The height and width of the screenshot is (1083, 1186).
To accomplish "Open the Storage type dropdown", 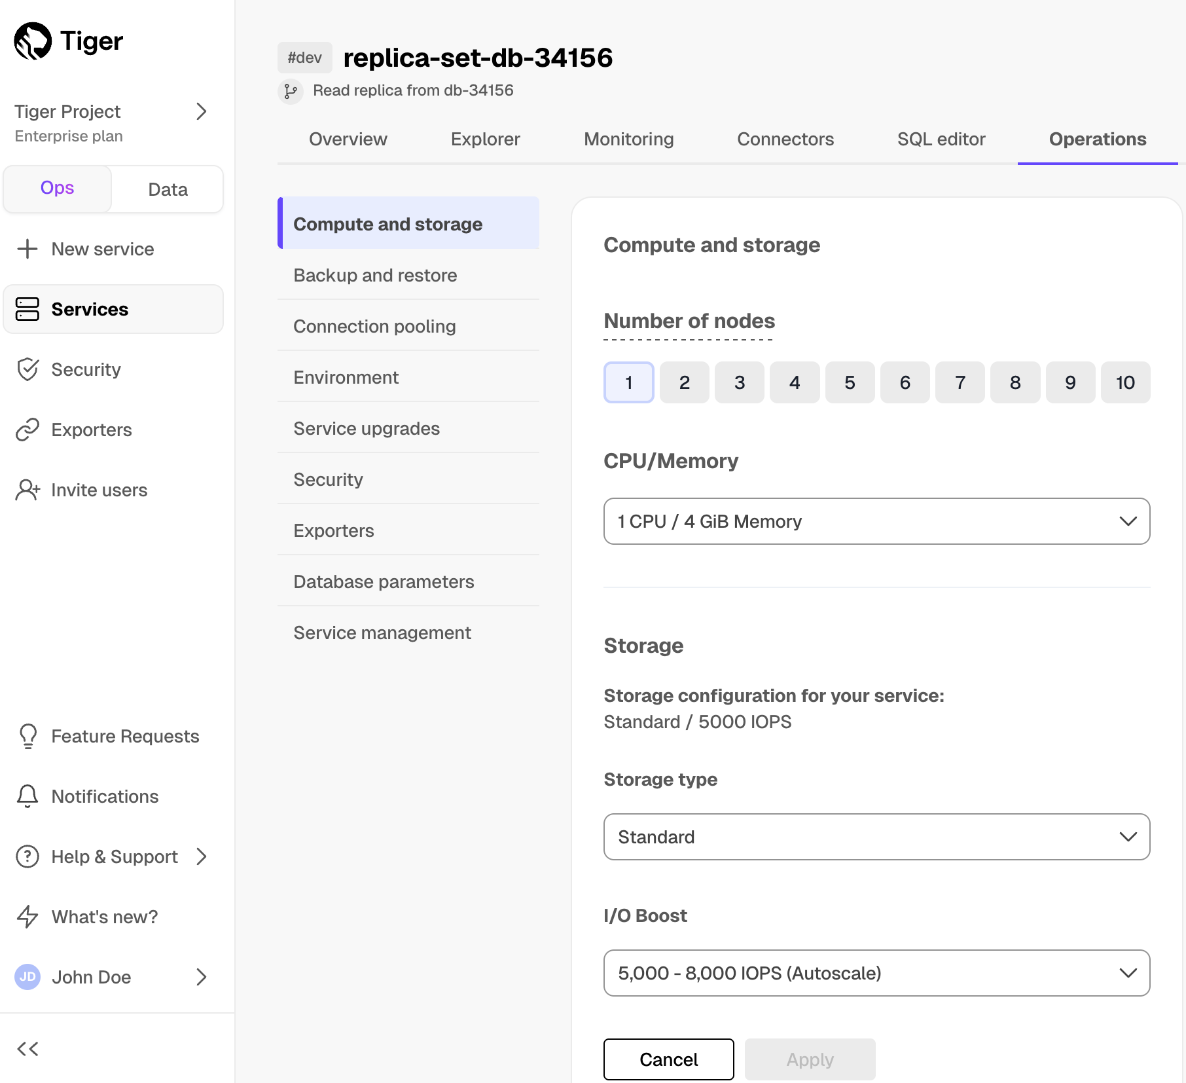I will 876,837.
